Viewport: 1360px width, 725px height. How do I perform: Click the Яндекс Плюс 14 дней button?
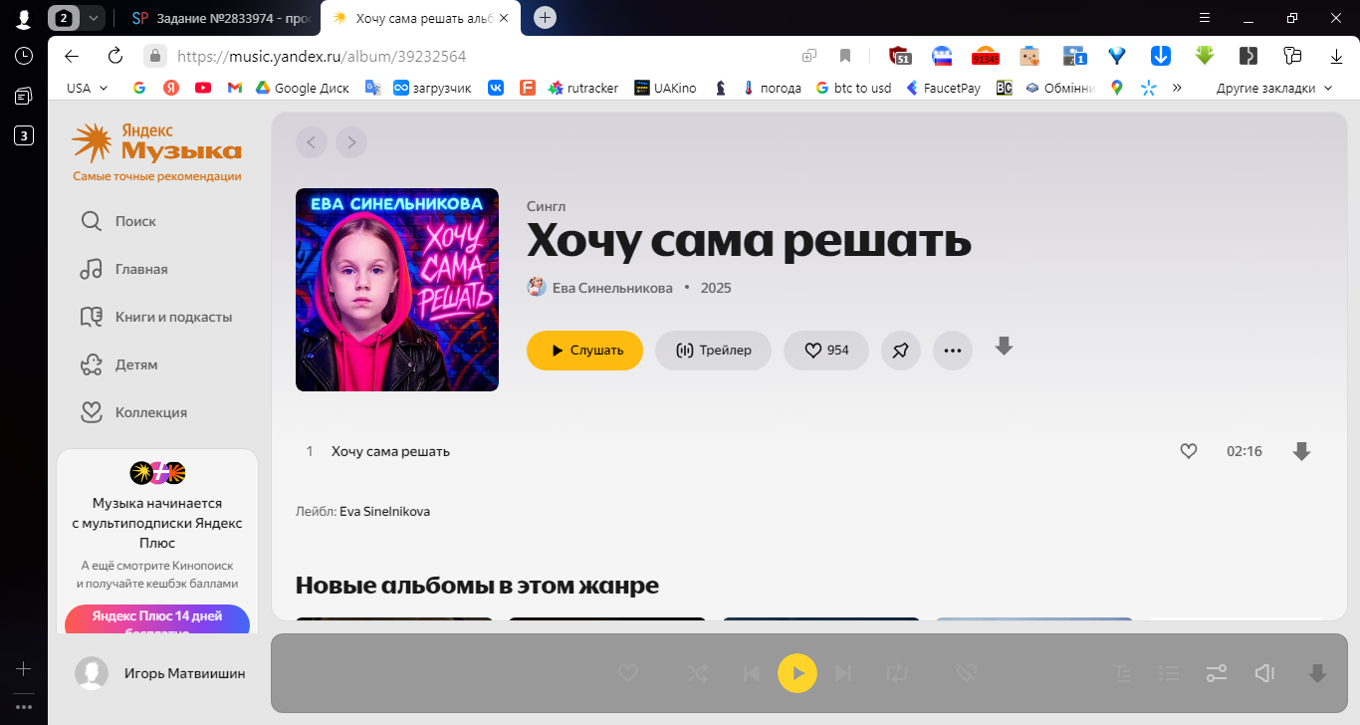157,618
